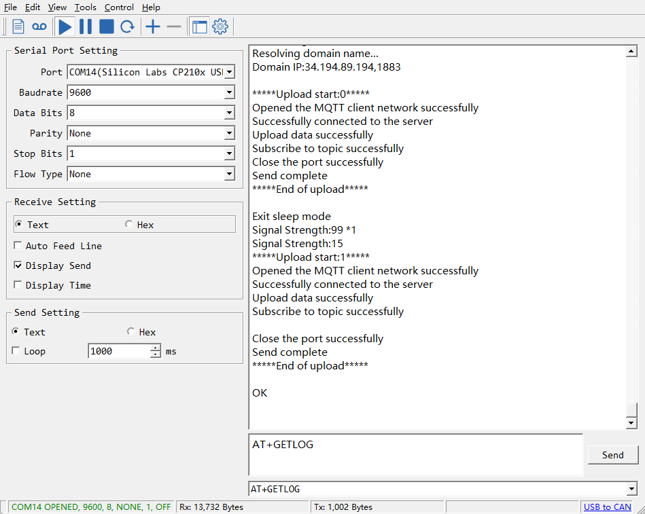Click the Signal Strength:15 log line

pos(298,244)
